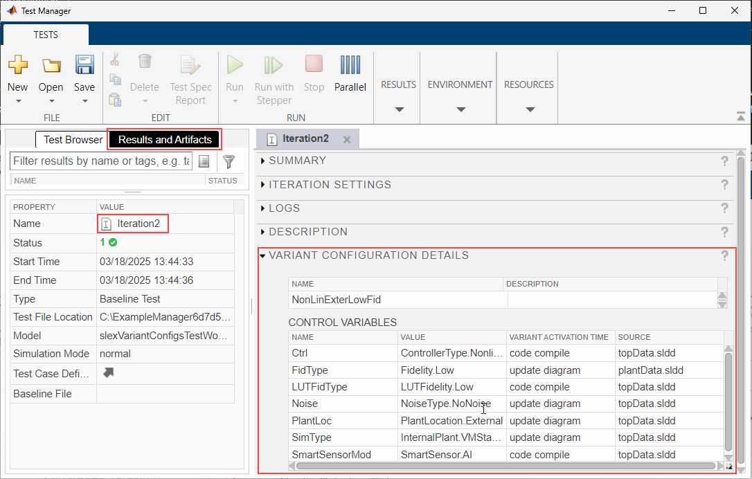The image size is (752, 479).
Task: Switch to the TESTS ribbon tab
Action: click(46, 35)
